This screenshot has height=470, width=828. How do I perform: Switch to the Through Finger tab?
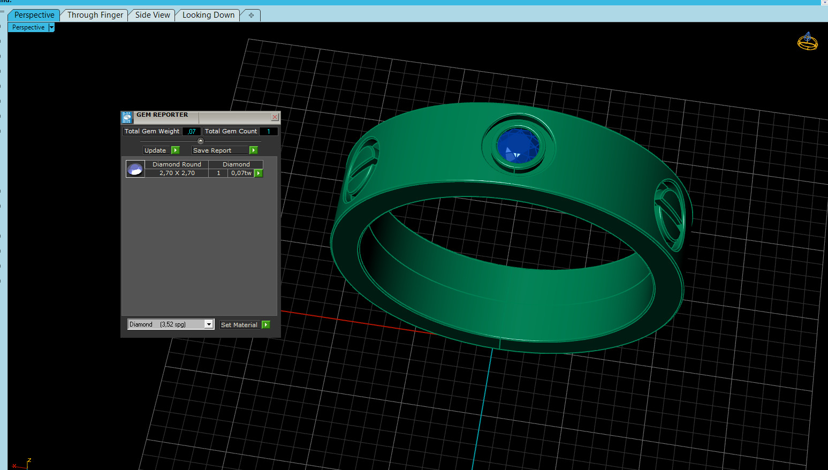tap(95, 15)
